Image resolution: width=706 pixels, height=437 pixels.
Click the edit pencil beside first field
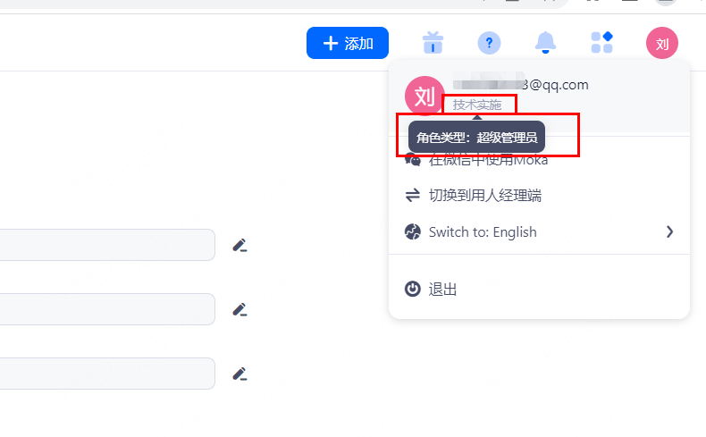pyautogui.click(x=240, y=245)
